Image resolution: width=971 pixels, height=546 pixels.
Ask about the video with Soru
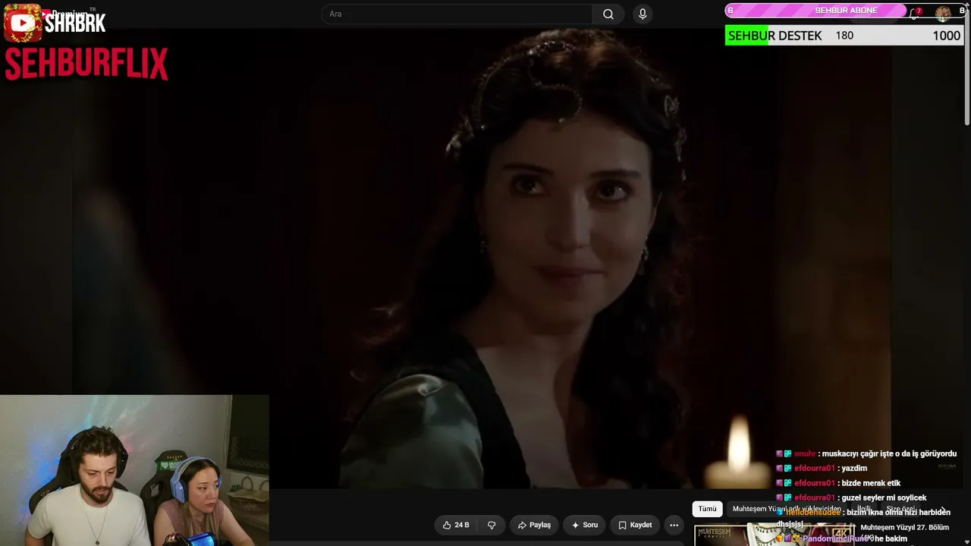pyautogui.click(x=585, y=525)
